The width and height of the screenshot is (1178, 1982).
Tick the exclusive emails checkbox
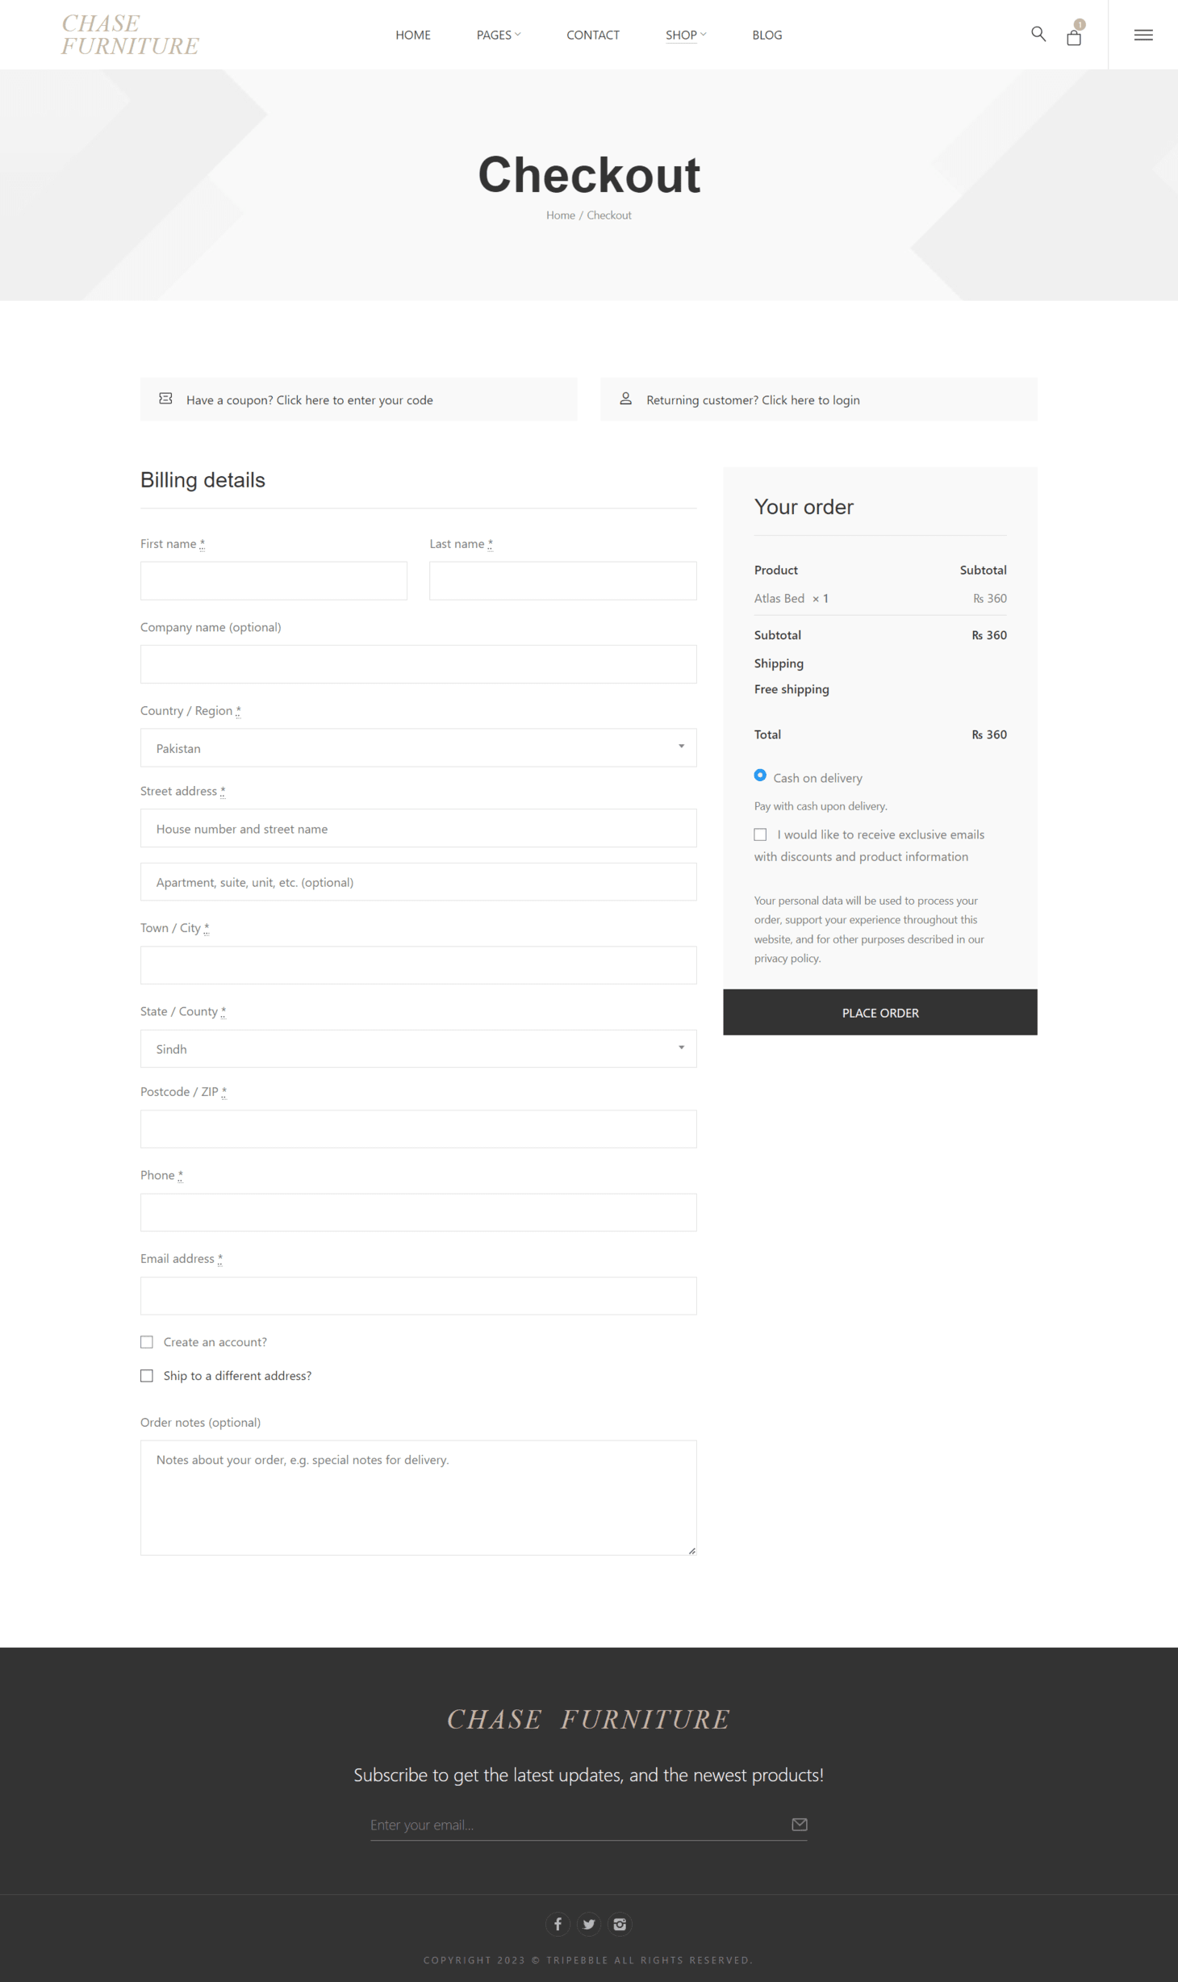760,834
